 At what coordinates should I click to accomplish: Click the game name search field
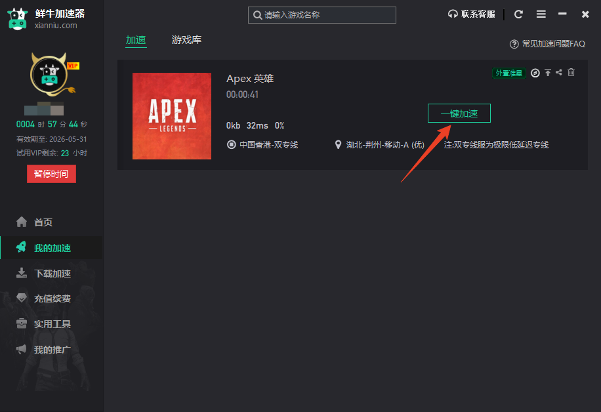(322, 15)
